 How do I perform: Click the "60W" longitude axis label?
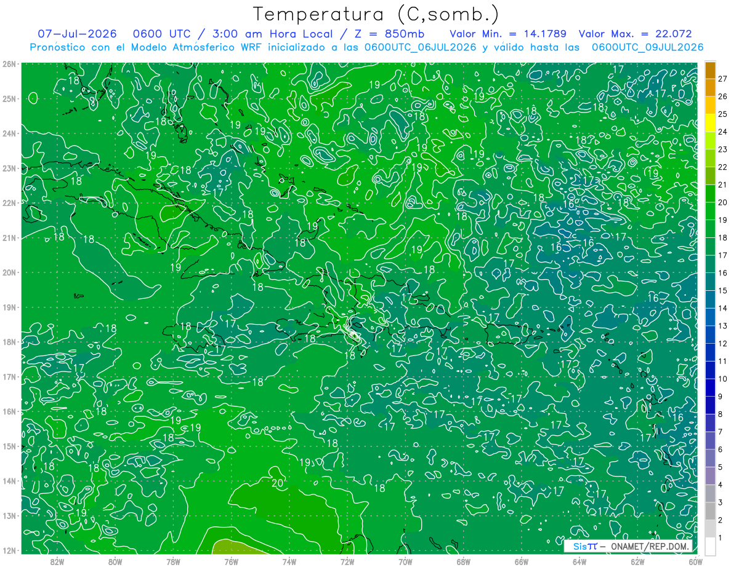(x=695, y=562)
